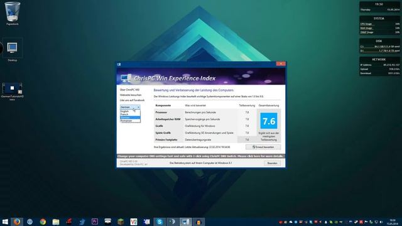The height and width of the screenshot is (226, 402).
Task: Click the ChrisPC window title icon
Action: point(119,64)
